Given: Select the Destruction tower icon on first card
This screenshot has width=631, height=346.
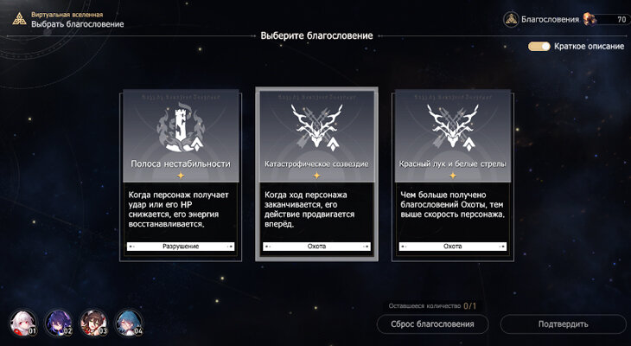Looking at the screenshot, I should point(181,129).
